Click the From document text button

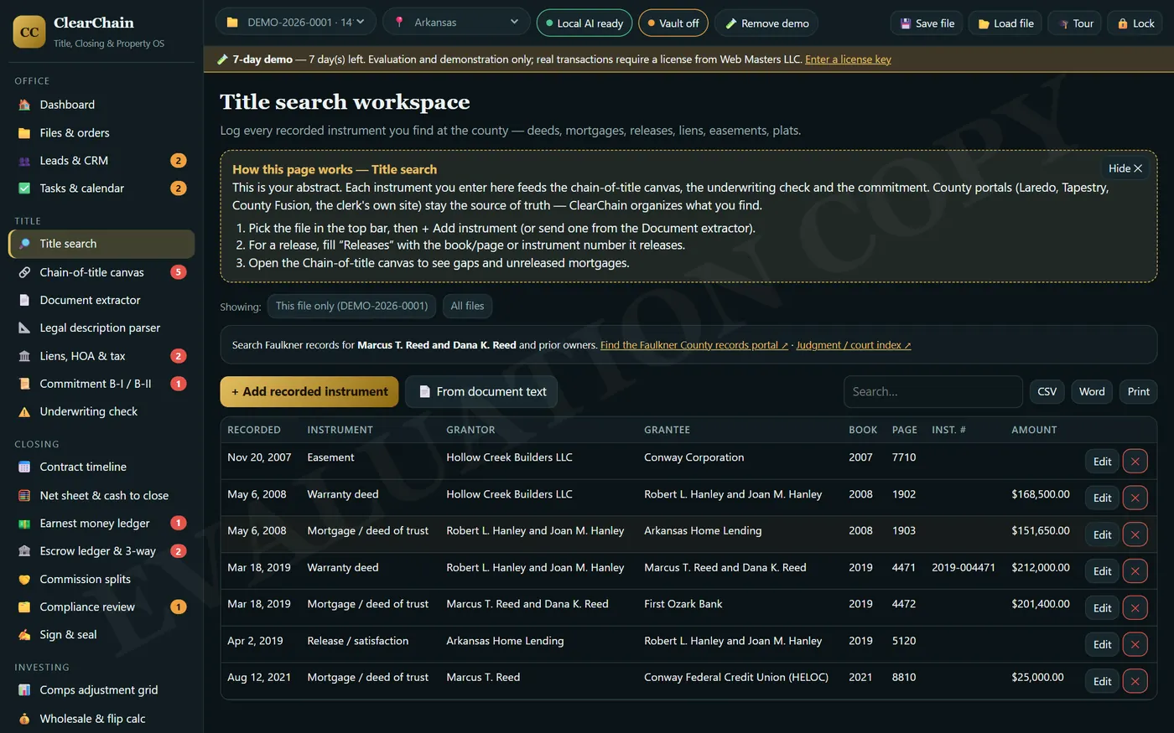coord(481,391)
